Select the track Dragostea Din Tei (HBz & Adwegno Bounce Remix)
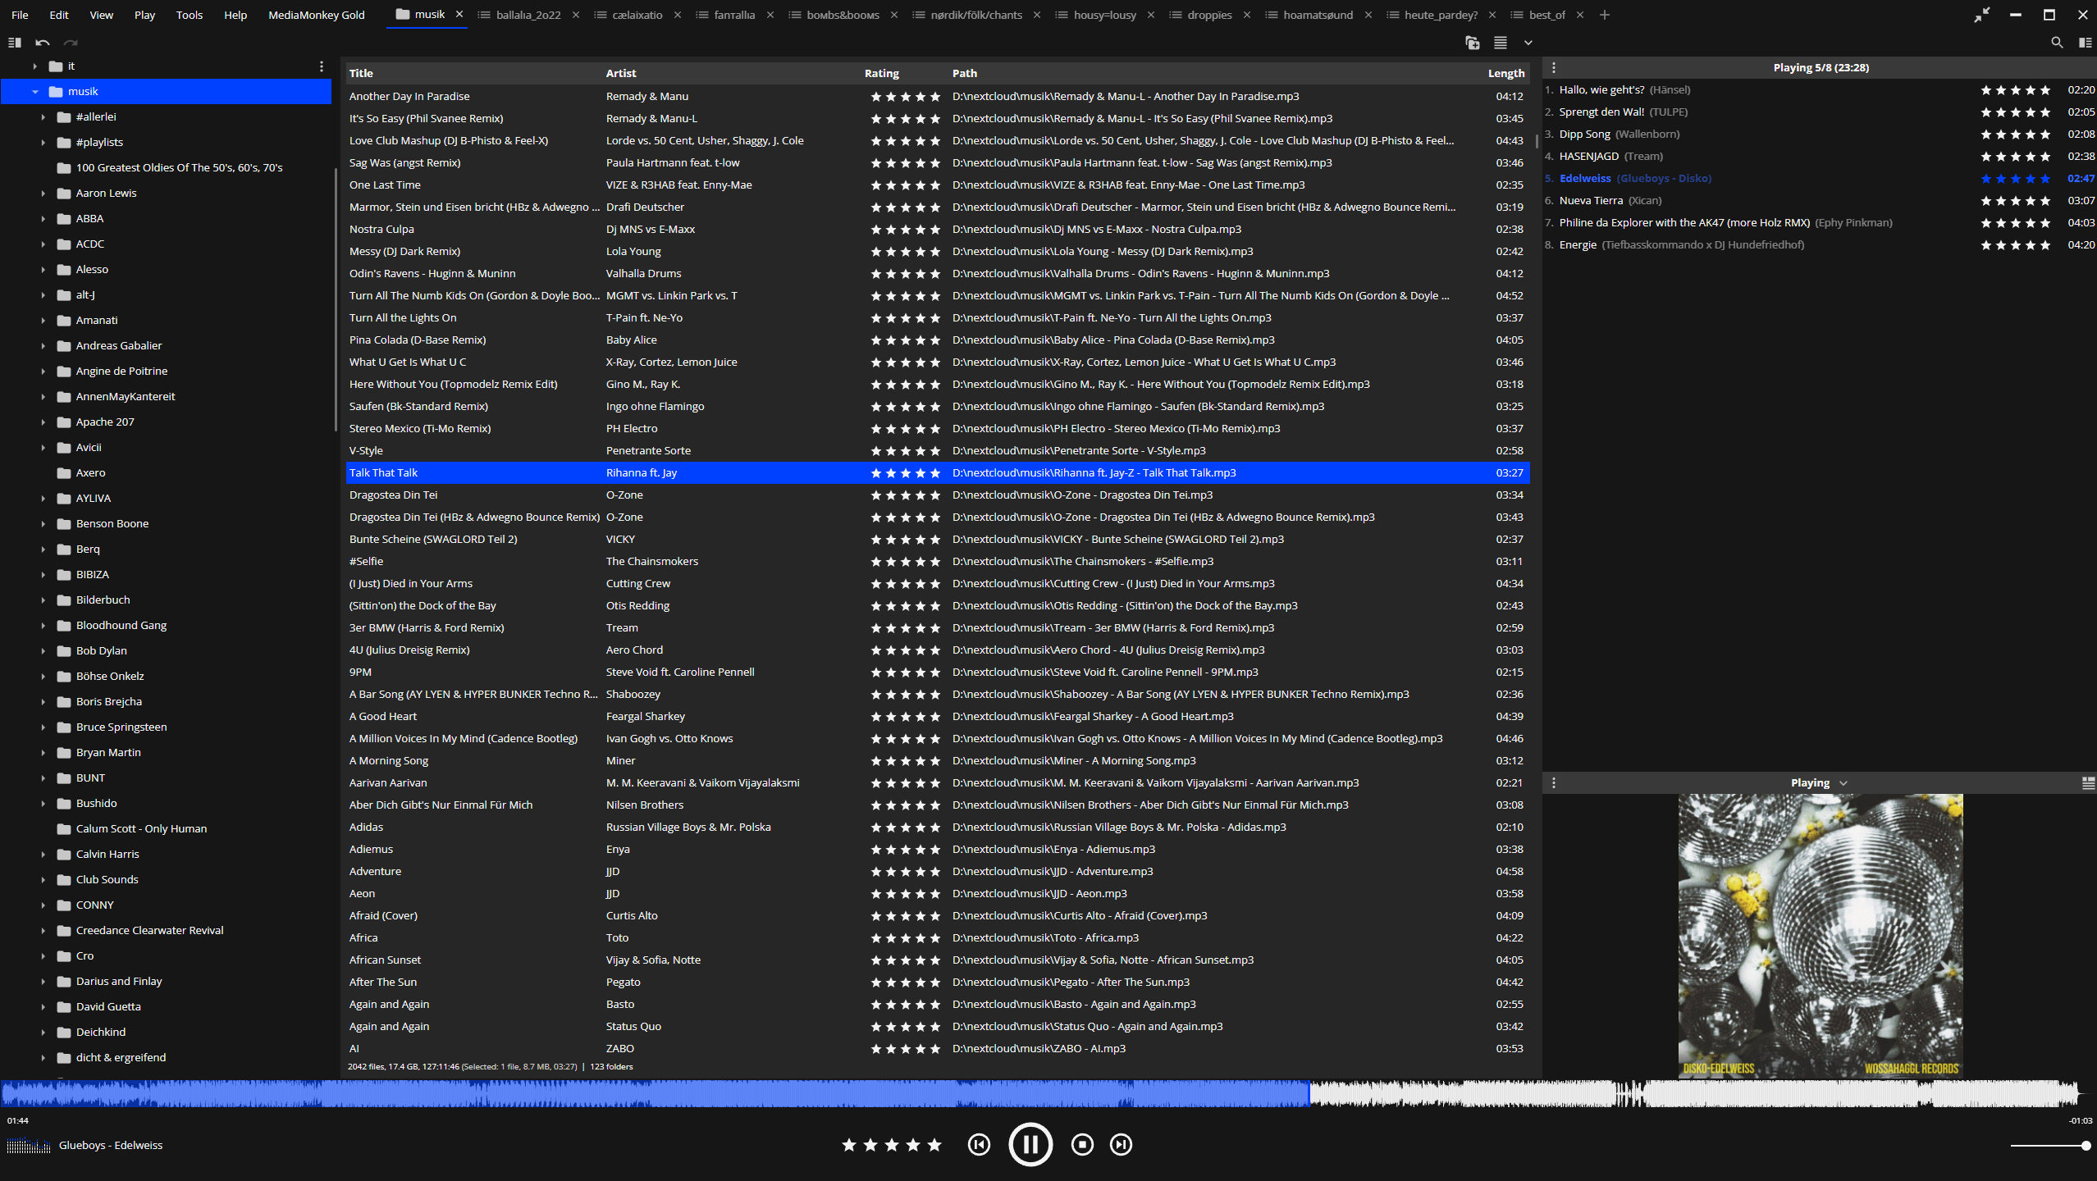The width and height of the screenshot is (2097, 1181). pyautogui.click(x=938, y=518)
